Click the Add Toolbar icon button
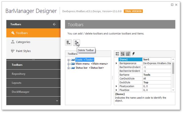Viewport: 183px width, 113px height. (68, 43)
